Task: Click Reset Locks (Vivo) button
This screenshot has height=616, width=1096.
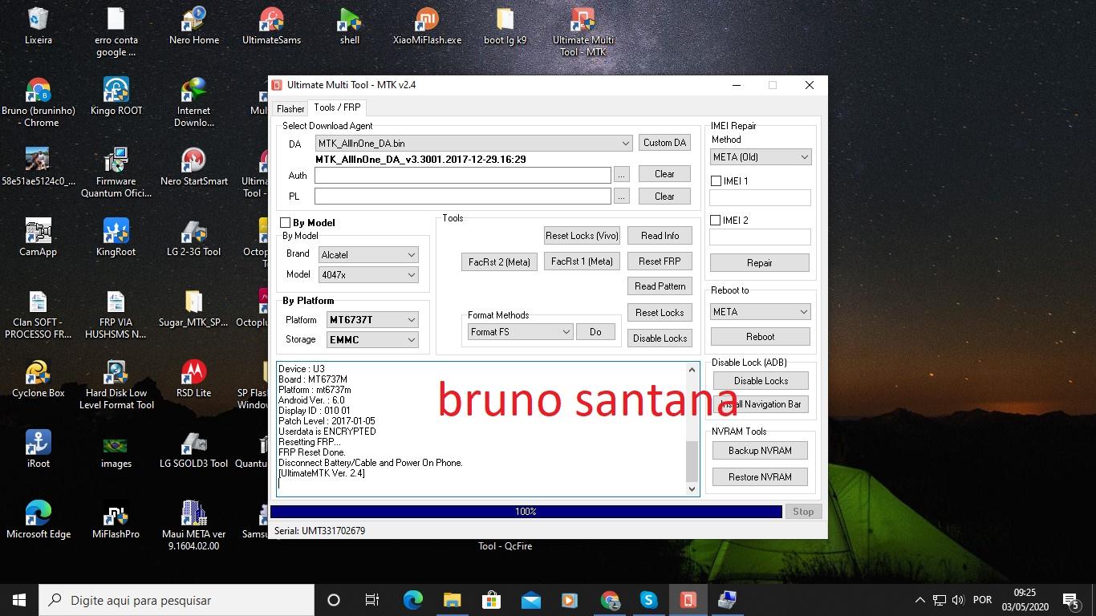Action: point(582,236)
